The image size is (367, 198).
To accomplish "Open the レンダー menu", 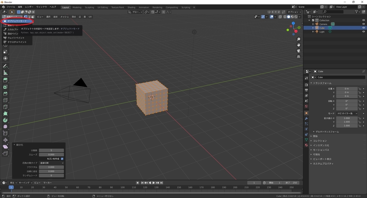I will 29,7.
